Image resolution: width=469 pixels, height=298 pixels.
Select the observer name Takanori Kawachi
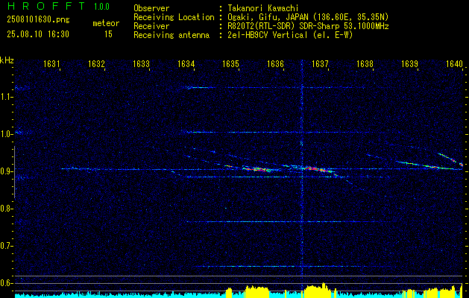point(263,8)
